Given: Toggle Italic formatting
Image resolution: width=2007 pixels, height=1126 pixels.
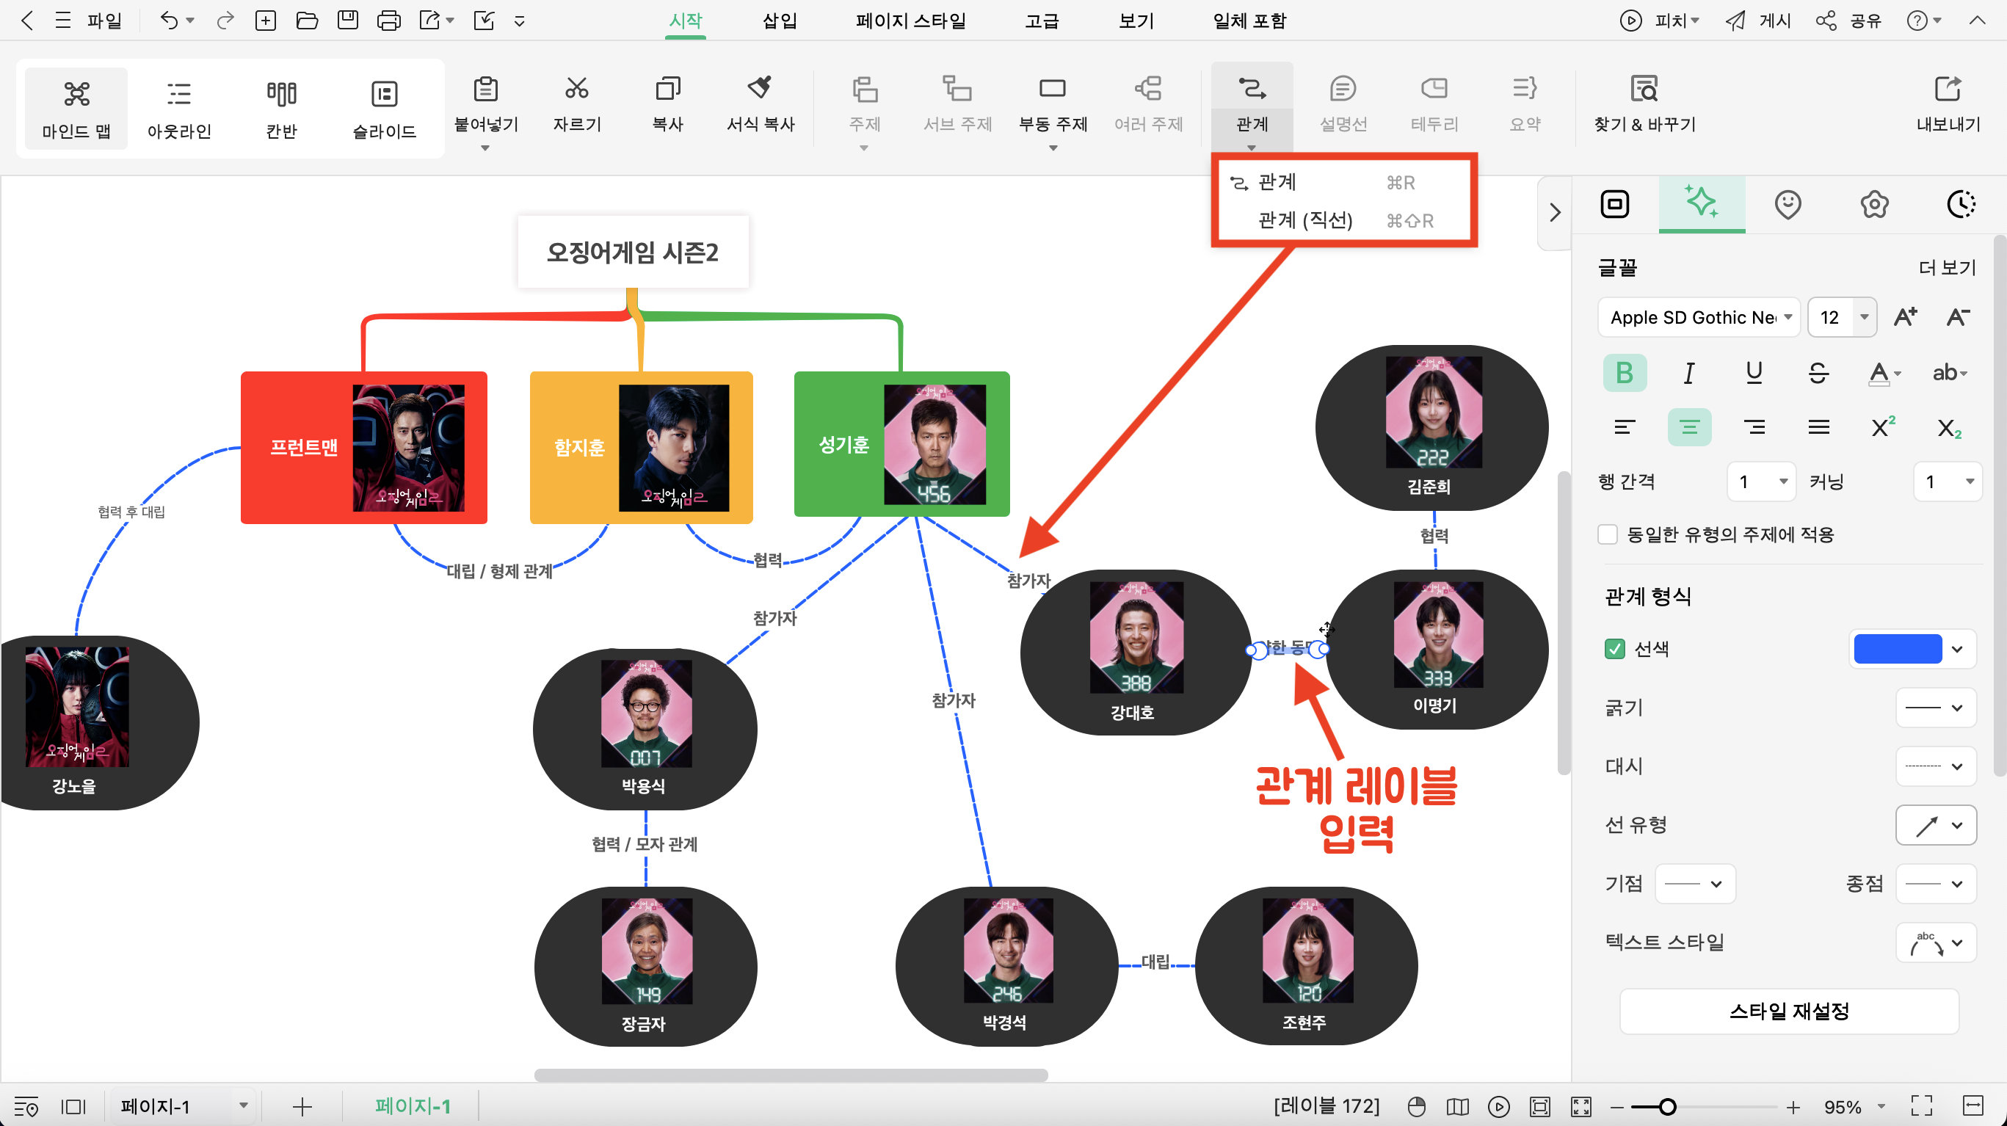Looking at the screenshot, I should click(1689, 374).
